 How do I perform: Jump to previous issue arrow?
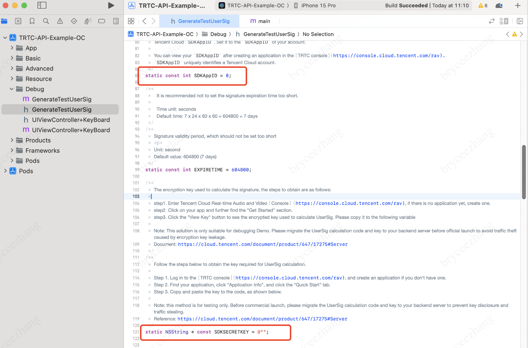click(x=508, y=34)
